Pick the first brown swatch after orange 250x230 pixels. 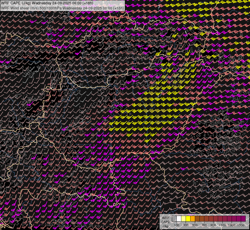point(197,219)
